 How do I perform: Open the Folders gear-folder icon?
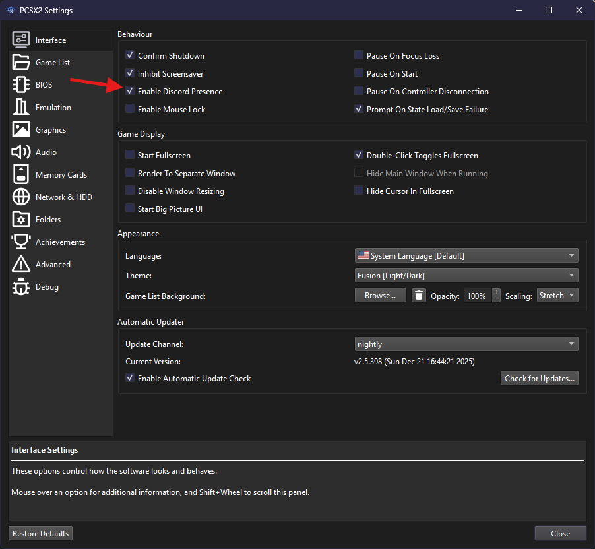point(21,219)
